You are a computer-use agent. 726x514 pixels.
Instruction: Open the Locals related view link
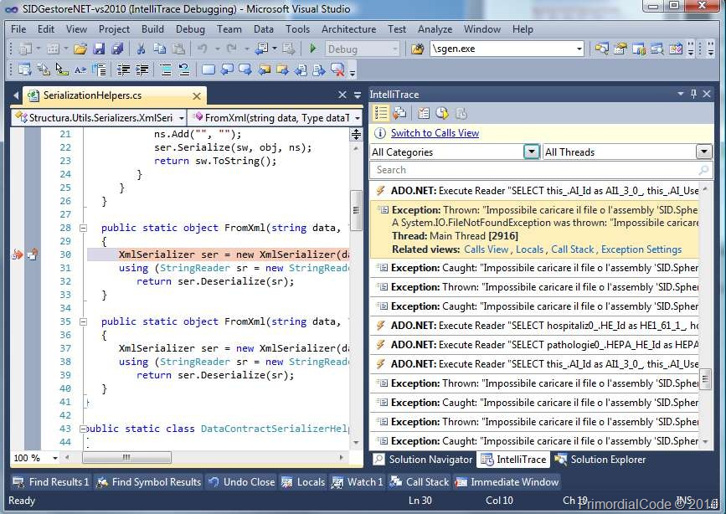[530, 249]
